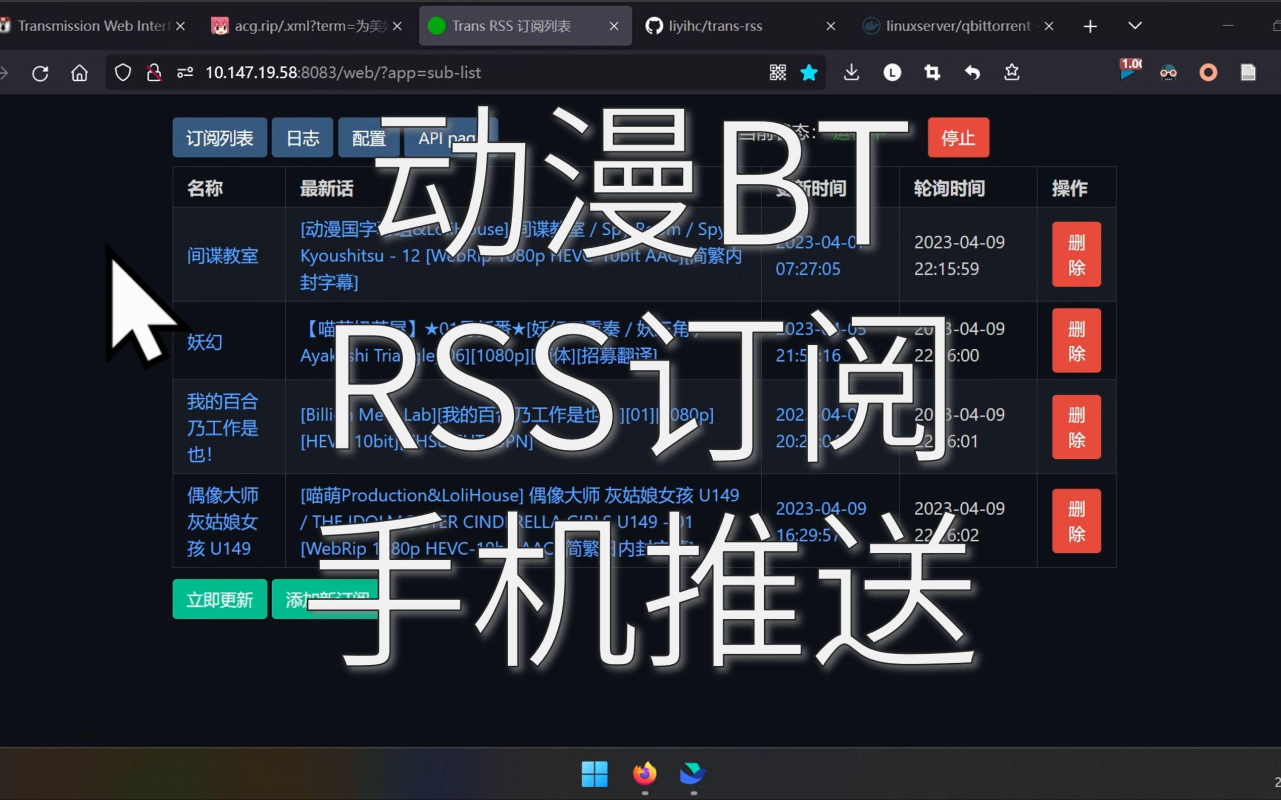Click the orange circle extension icon

tap(1208, 73)
